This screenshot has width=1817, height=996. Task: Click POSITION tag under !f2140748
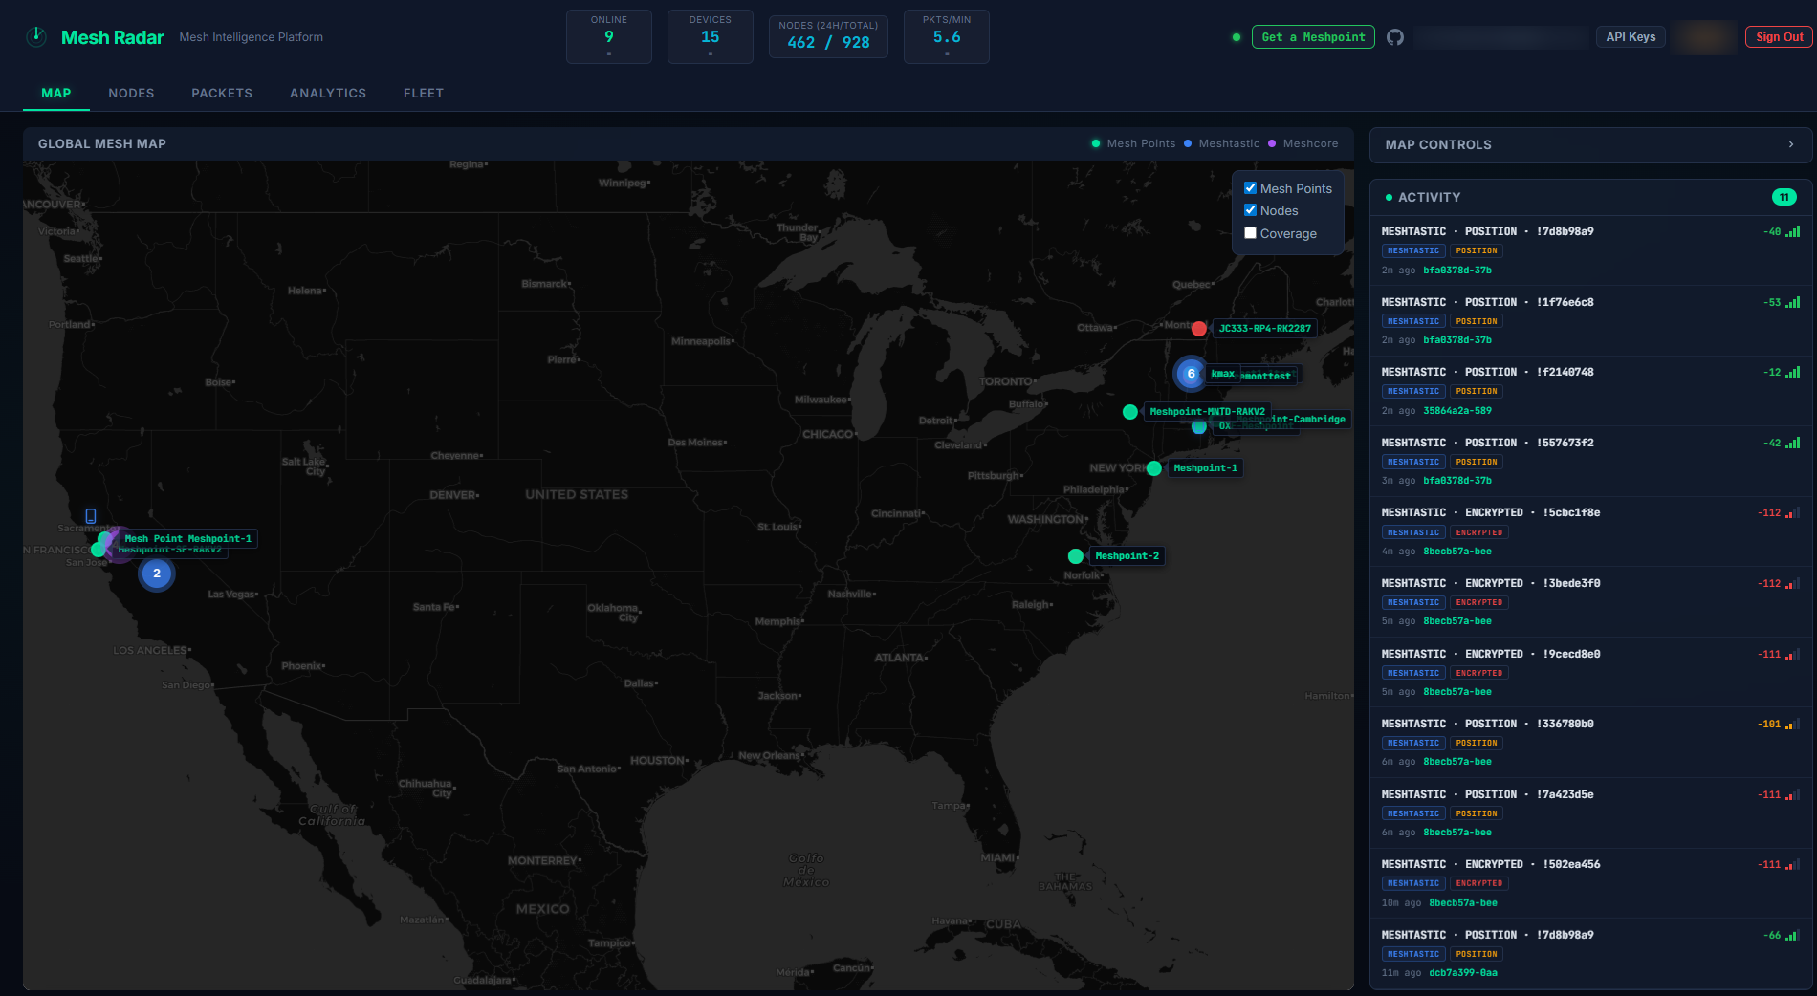pyautogui.click(x=1477, y=392)
